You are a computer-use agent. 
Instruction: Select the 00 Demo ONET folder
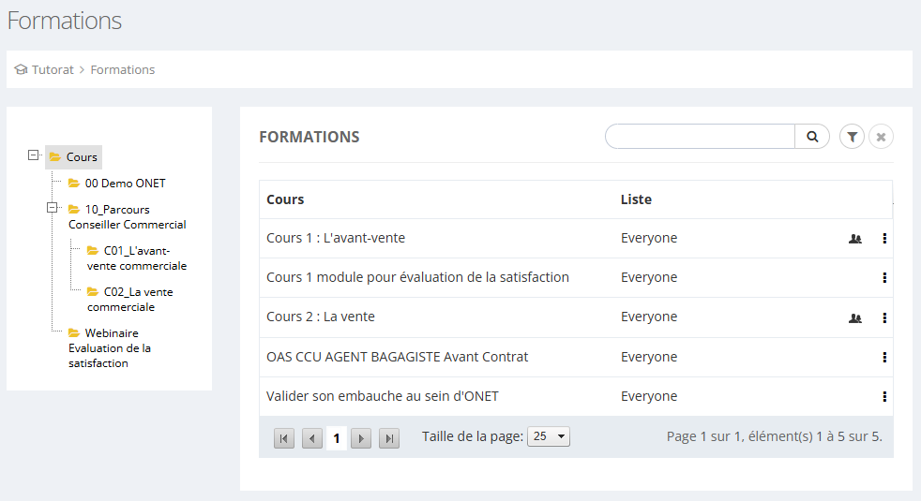coord(125,184)
